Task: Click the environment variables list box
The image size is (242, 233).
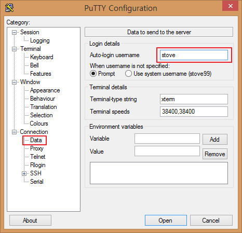Action: point(159,173)
